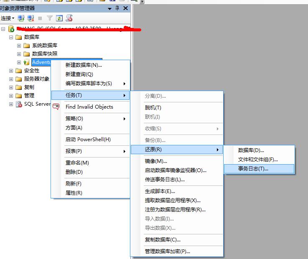Screen dimensions: 308x259
Task: Choose restore 事务日志(T)...
Action: (259, 169)
